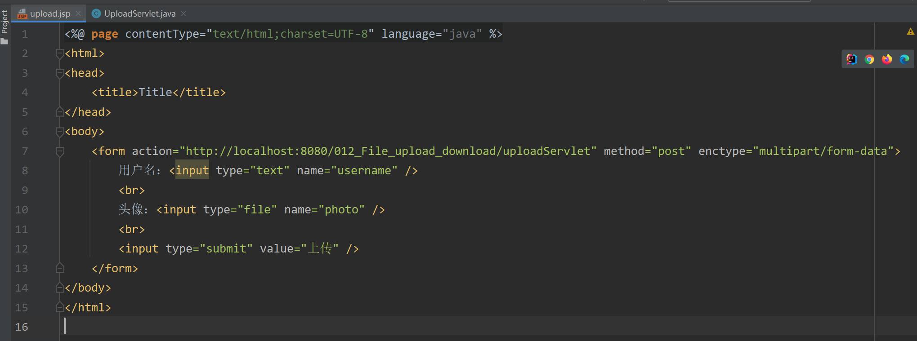The height and width of the screenshot is (341, 917).
Task: Open page in Chrome browser
Action: tap(869, 59)
